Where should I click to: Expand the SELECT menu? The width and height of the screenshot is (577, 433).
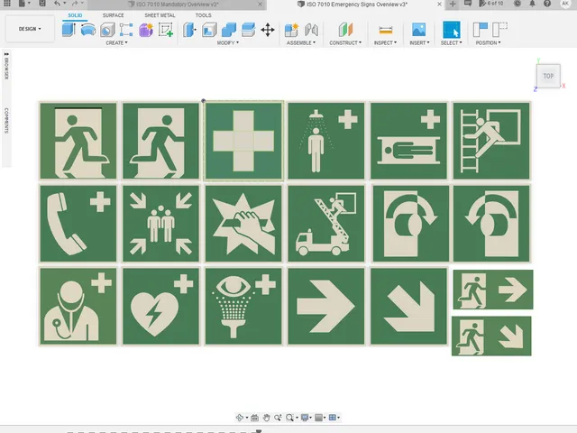(452, 42)
